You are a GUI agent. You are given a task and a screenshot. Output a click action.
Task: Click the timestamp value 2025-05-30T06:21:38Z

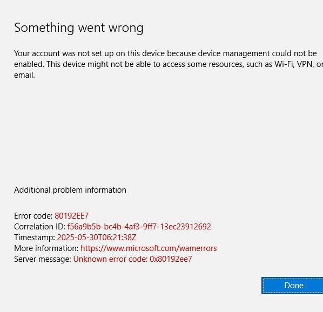click(97, 238)
